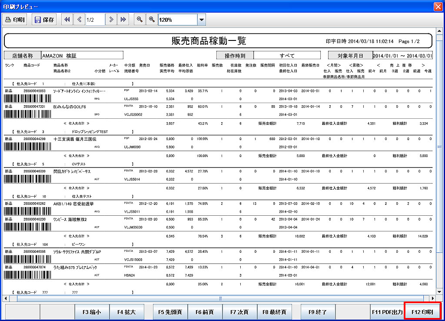
Task: Click the printer icon Print button
Action: click(x=15, y=20)
